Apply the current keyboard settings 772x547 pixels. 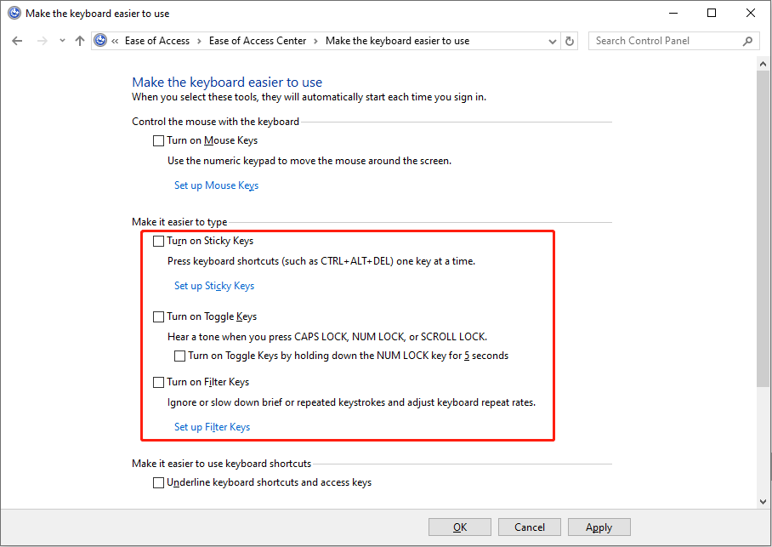coord(599,527)
